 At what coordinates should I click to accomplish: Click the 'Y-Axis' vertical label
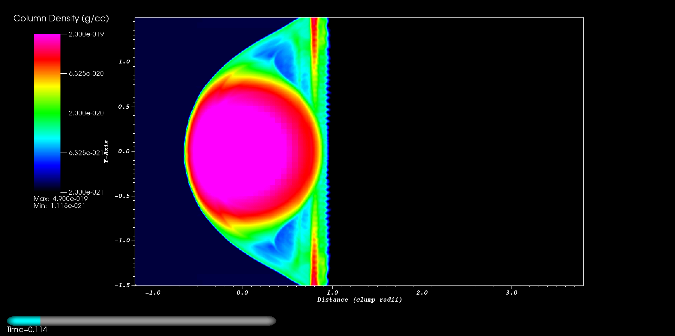(x=107, y=152)
